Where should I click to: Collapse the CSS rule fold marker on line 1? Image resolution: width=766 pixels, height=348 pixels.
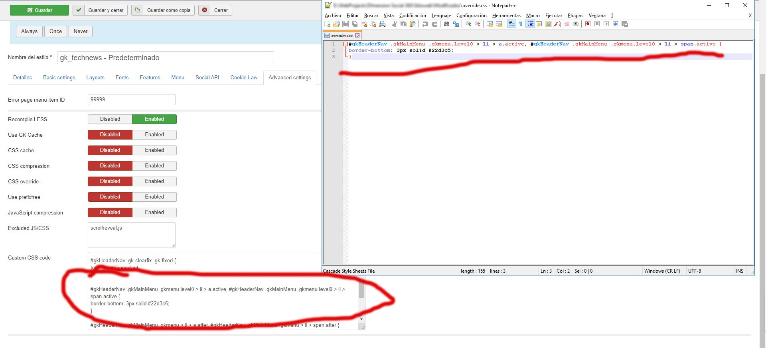345,44
